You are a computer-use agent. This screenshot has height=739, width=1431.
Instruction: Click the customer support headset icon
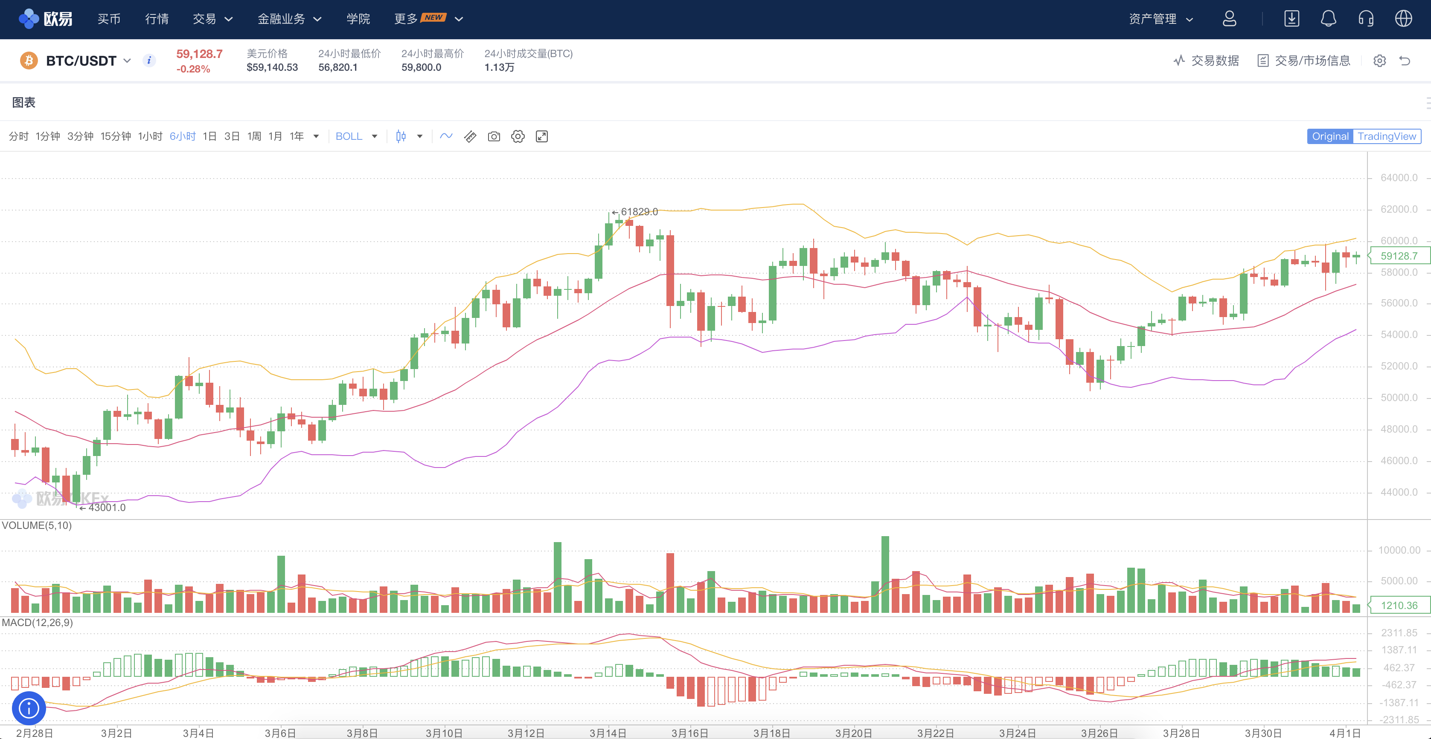tap(1365, 19)
